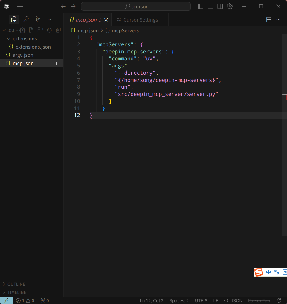Switch to the Cursor Settings tab
This screenshot has height=304, width=287.
click(x=140, y=20)
